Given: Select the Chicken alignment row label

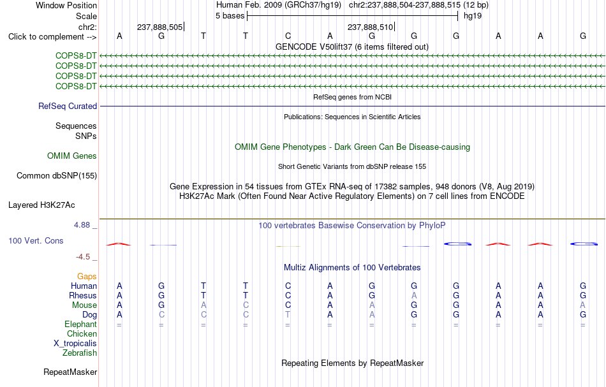Looking at the screenshot, I should [82, 333].
